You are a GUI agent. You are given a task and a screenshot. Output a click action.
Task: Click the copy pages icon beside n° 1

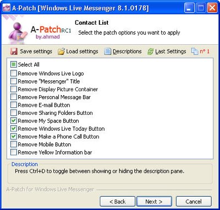tap(195, 52)
